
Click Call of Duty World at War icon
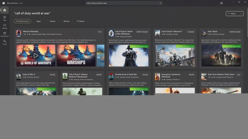(111, 34)
